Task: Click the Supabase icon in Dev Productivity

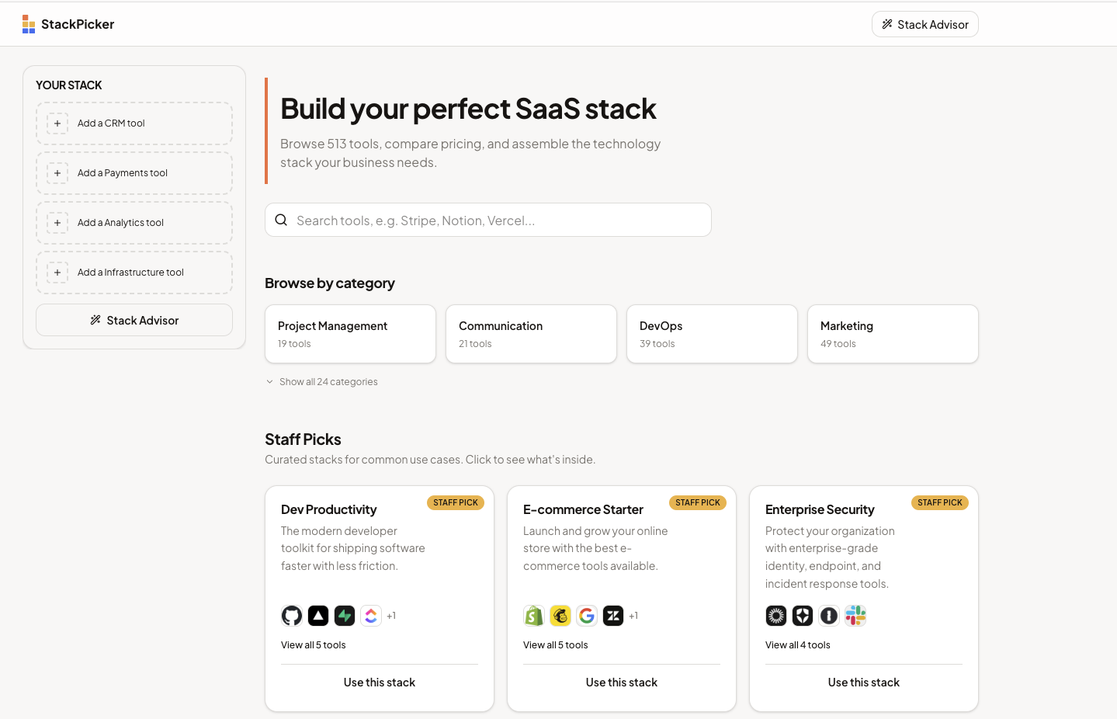Action: [345, 615]
